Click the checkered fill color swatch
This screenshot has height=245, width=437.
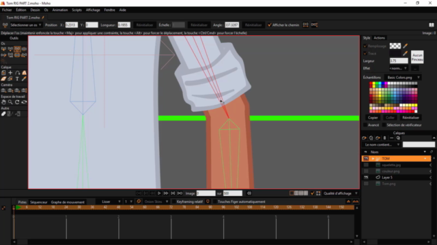(x=395, y=46)
